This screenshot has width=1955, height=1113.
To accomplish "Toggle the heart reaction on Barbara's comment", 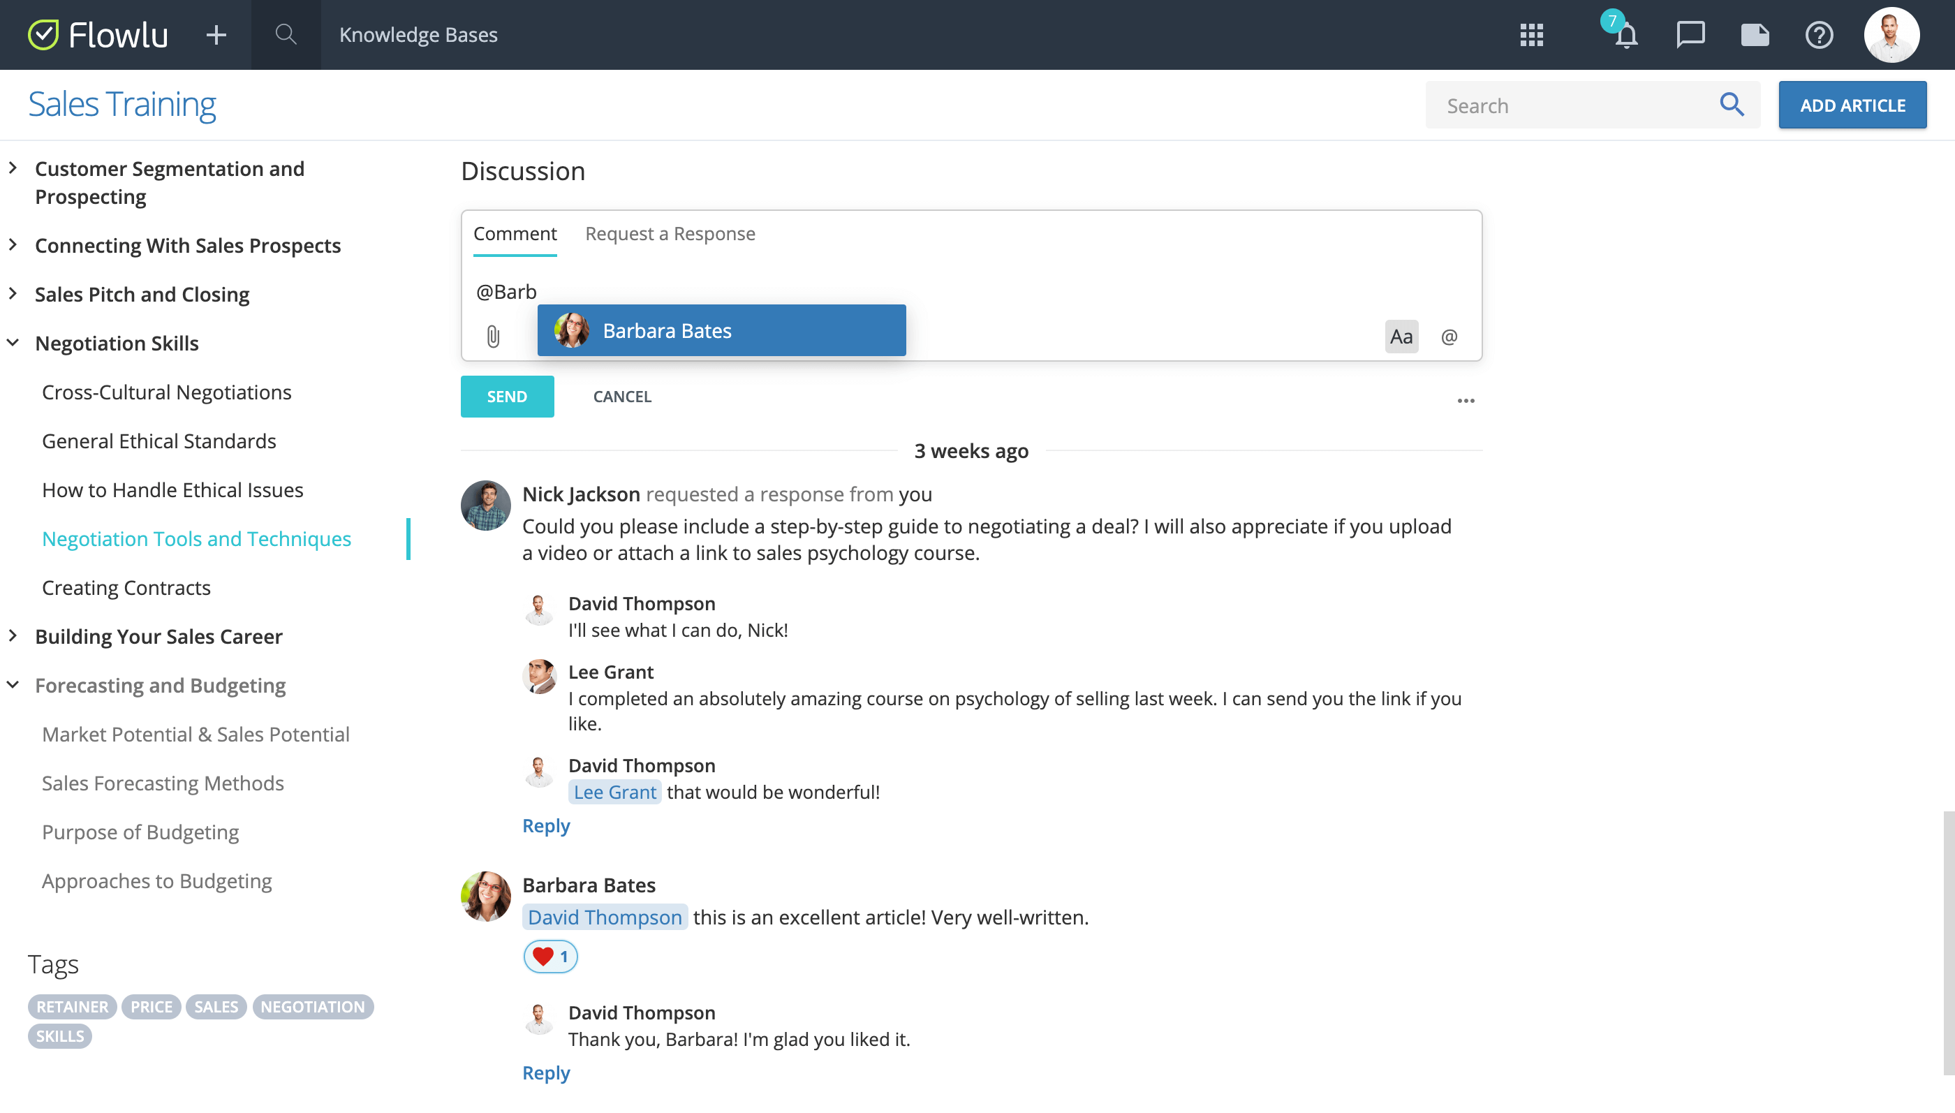I will coord(549,955).
